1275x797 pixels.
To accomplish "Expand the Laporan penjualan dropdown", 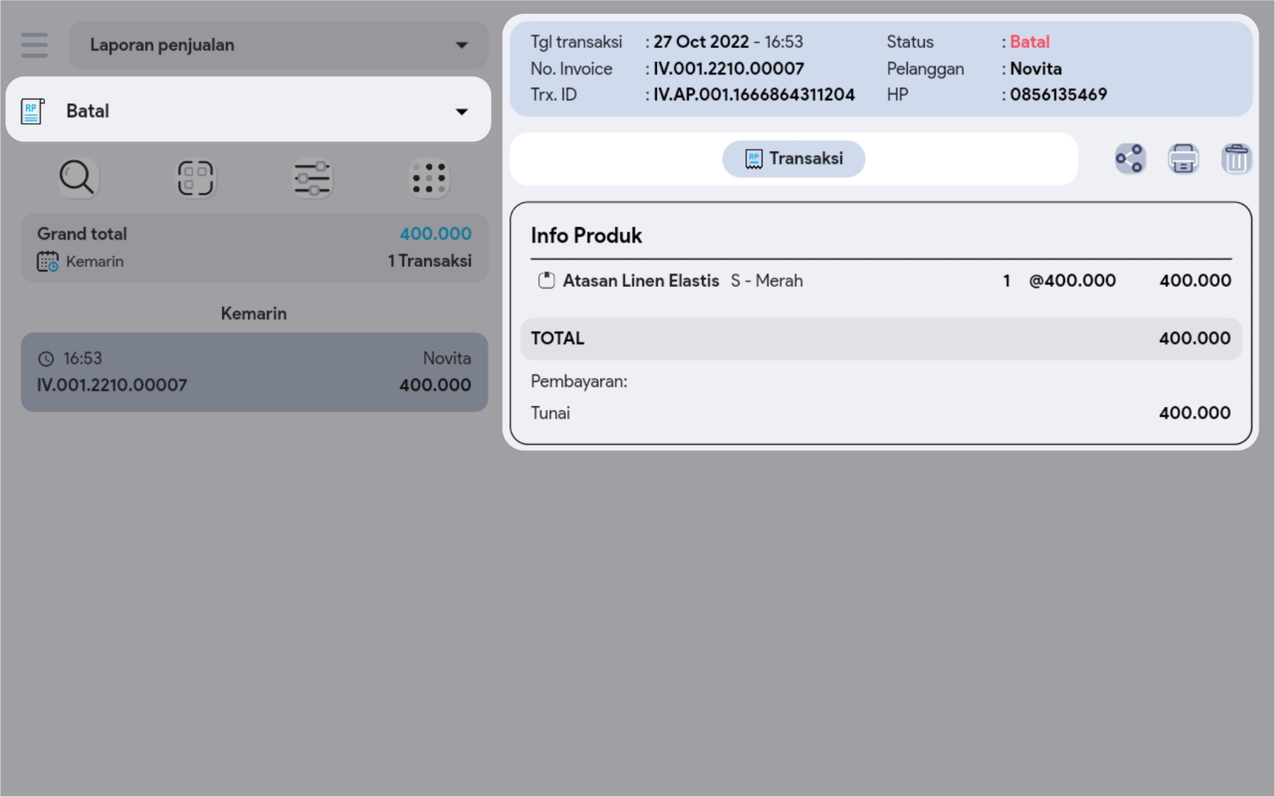I will [x=278, y=45].
